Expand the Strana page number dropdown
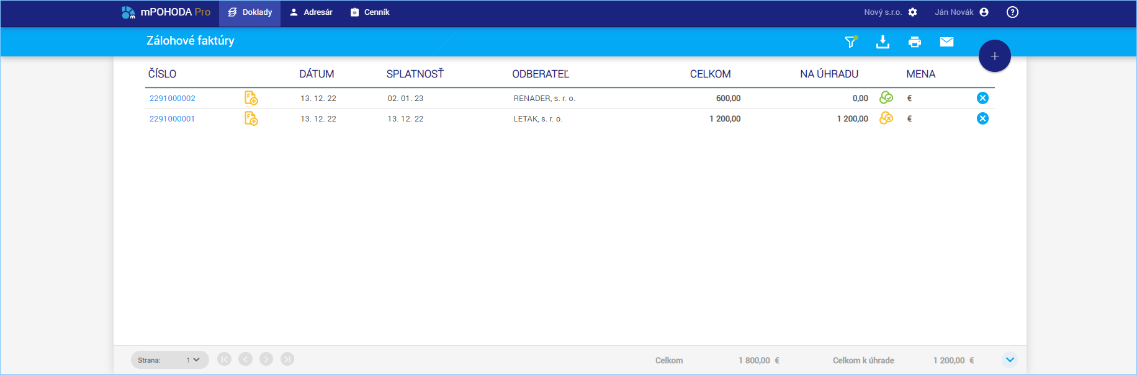Screen dimensions: 1137x375 193,360
